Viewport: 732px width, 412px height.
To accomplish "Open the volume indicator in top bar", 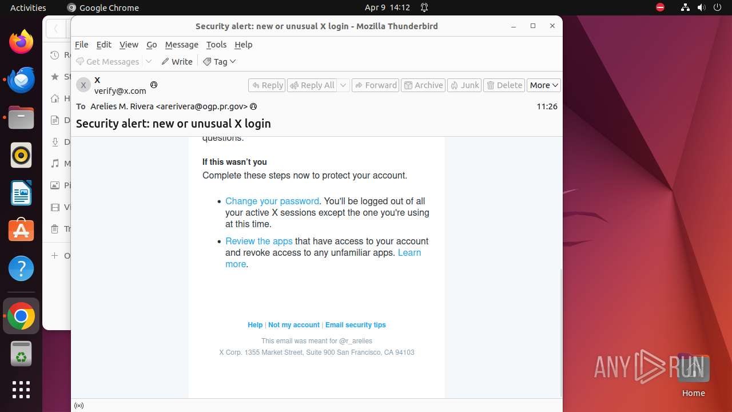I will click(x=702, y=7).
